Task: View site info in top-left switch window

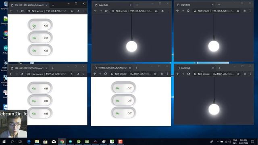Action: 29,11
